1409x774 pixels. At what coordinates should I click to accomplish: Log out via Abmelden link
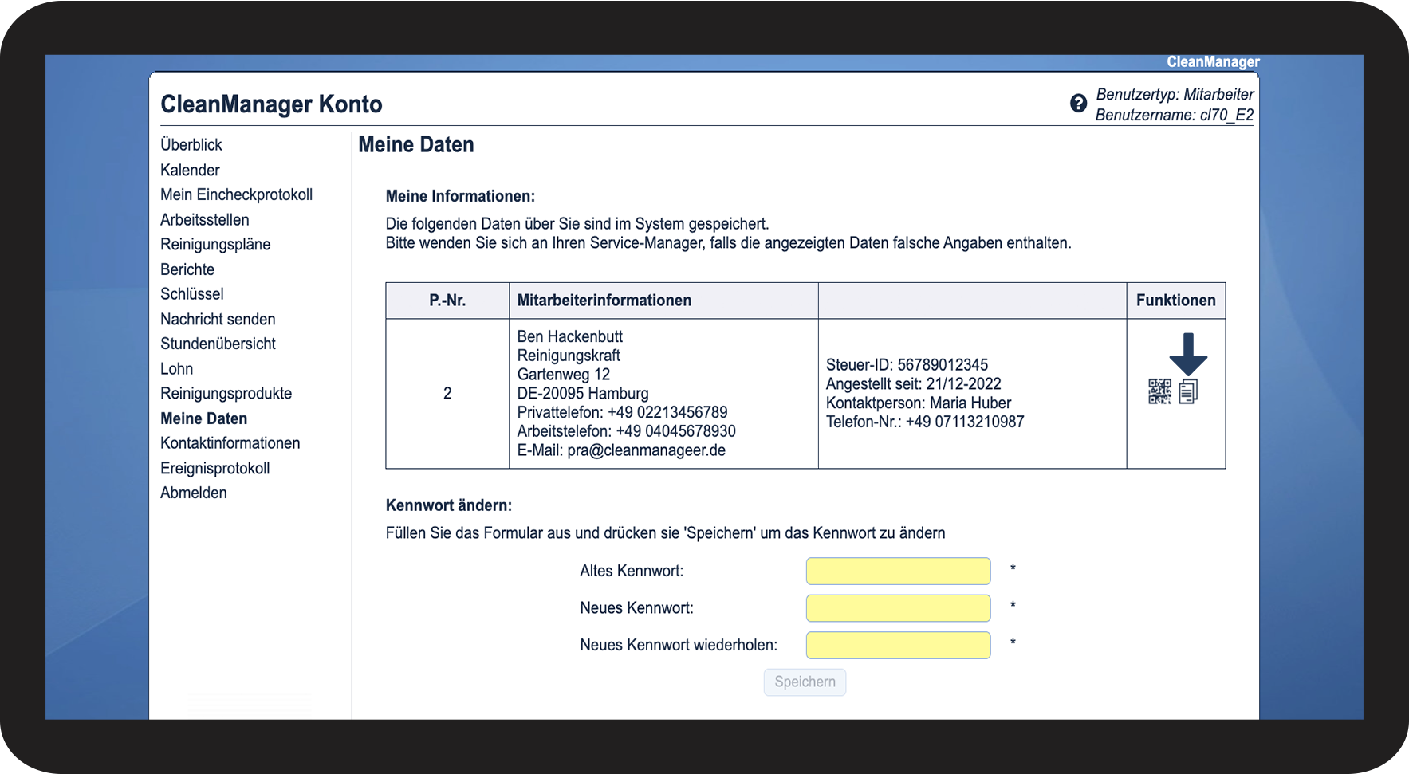194,493
